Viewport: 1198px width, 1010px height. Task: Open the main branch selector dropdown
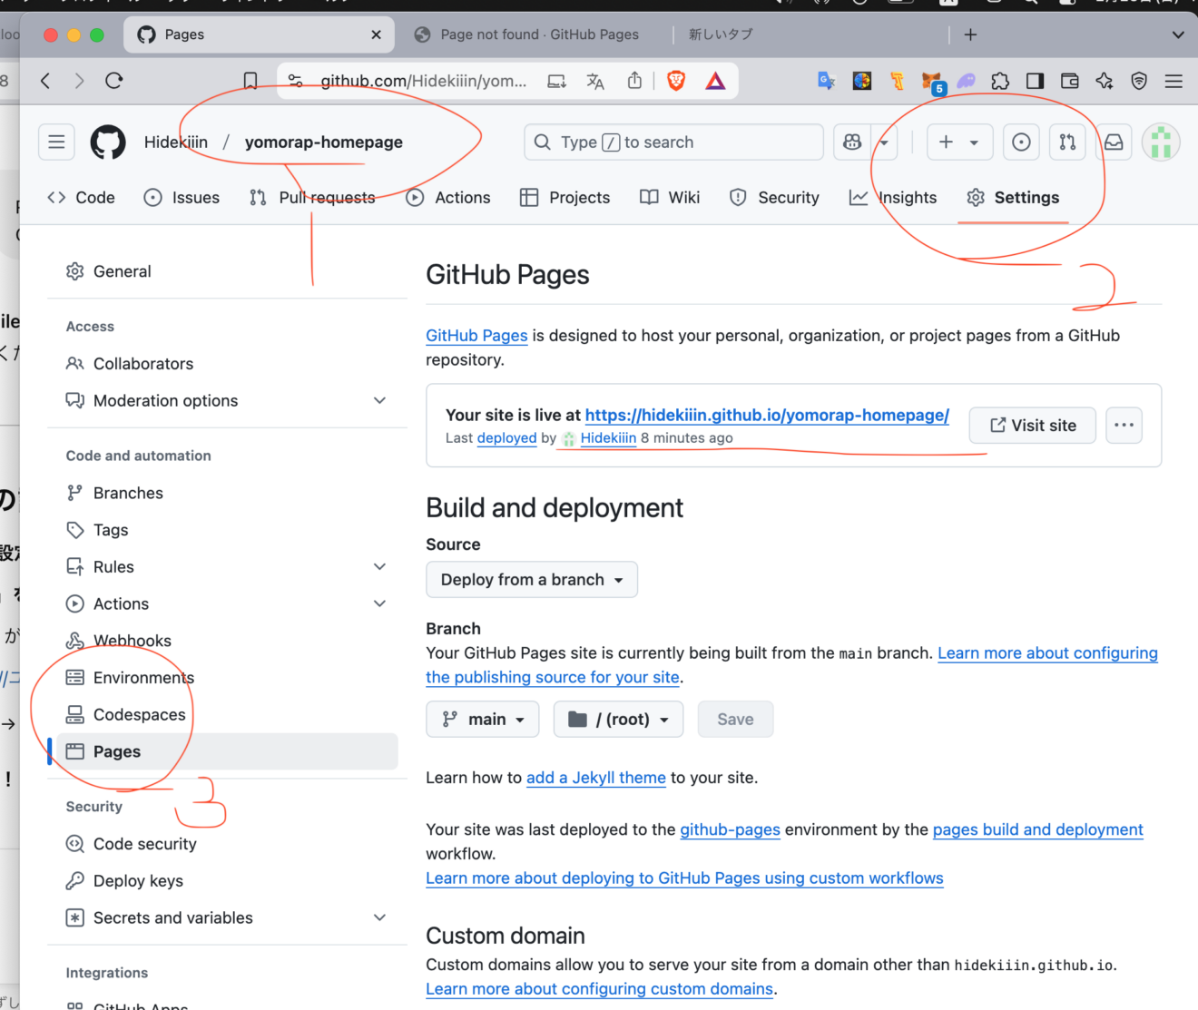point(482,719)
